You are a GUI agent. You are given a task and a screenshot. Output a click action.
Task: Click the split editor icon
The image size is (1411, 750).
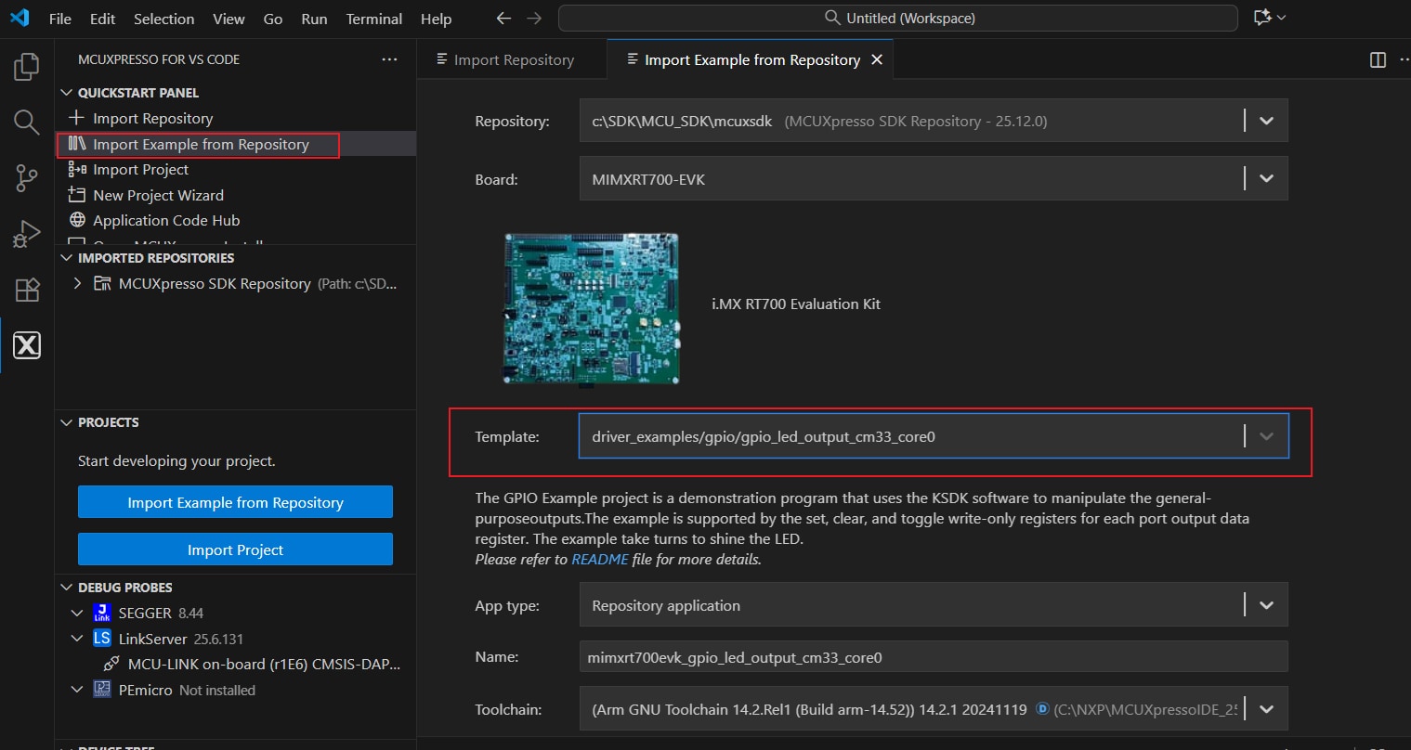(1378, 60)
